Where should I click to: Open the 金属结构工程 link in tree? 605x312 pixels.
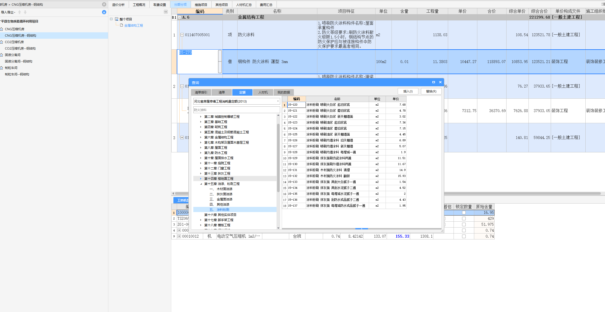click(134, 25)
